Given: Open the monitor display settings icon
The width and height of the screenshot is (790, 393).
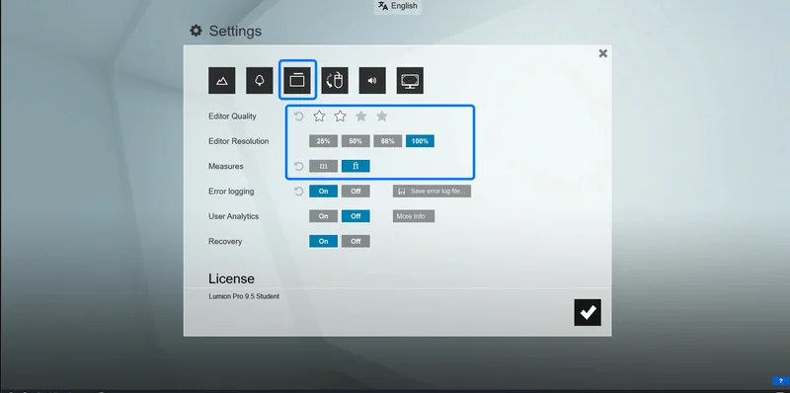Looking at the screenshot, I should coord(410,81).
